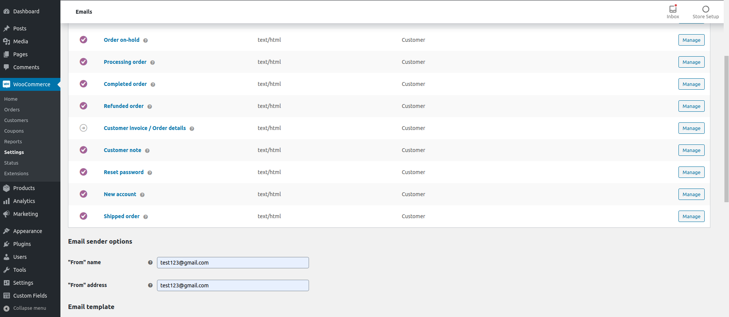Toggle enabled status of New account email
The height and width of the screenshot is (317, 729).
(84, 194)
